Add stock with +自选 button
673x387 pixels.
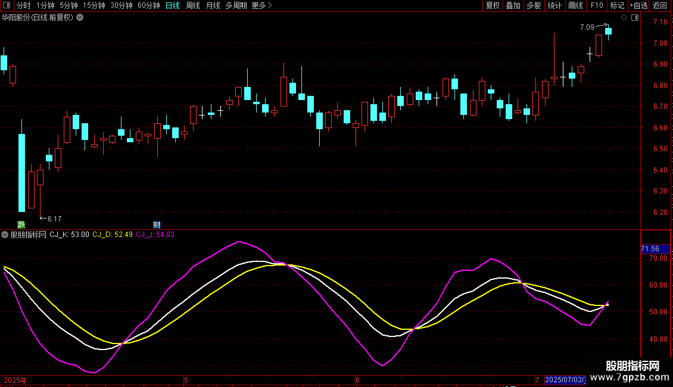coord(638,5)
